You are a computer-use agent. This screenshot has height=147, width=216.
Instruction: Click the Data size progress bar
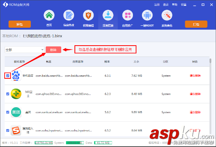tap(103, 143)
